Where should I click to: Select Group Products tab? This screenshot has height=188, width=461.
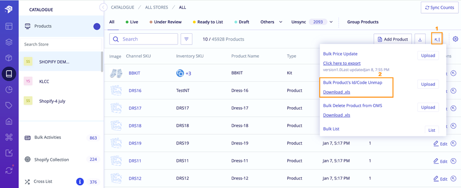coord(363,22)
